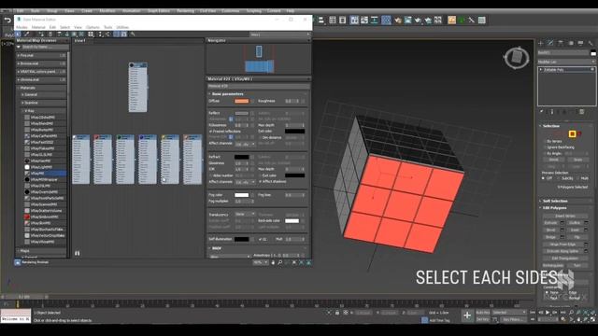Viewport: 598px width, 336px height.
Task: Toggle Parameter Editor panel icon in Slate toolbar
Action: [124, 35]
